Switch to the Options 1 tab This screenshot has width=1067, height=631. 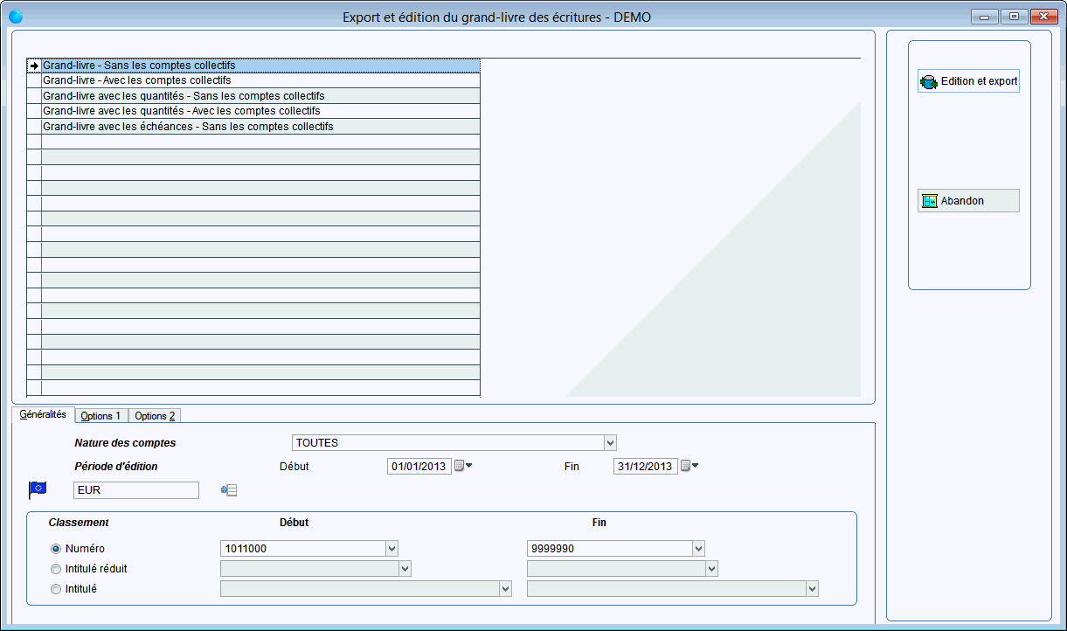click(x=100, y=416)
